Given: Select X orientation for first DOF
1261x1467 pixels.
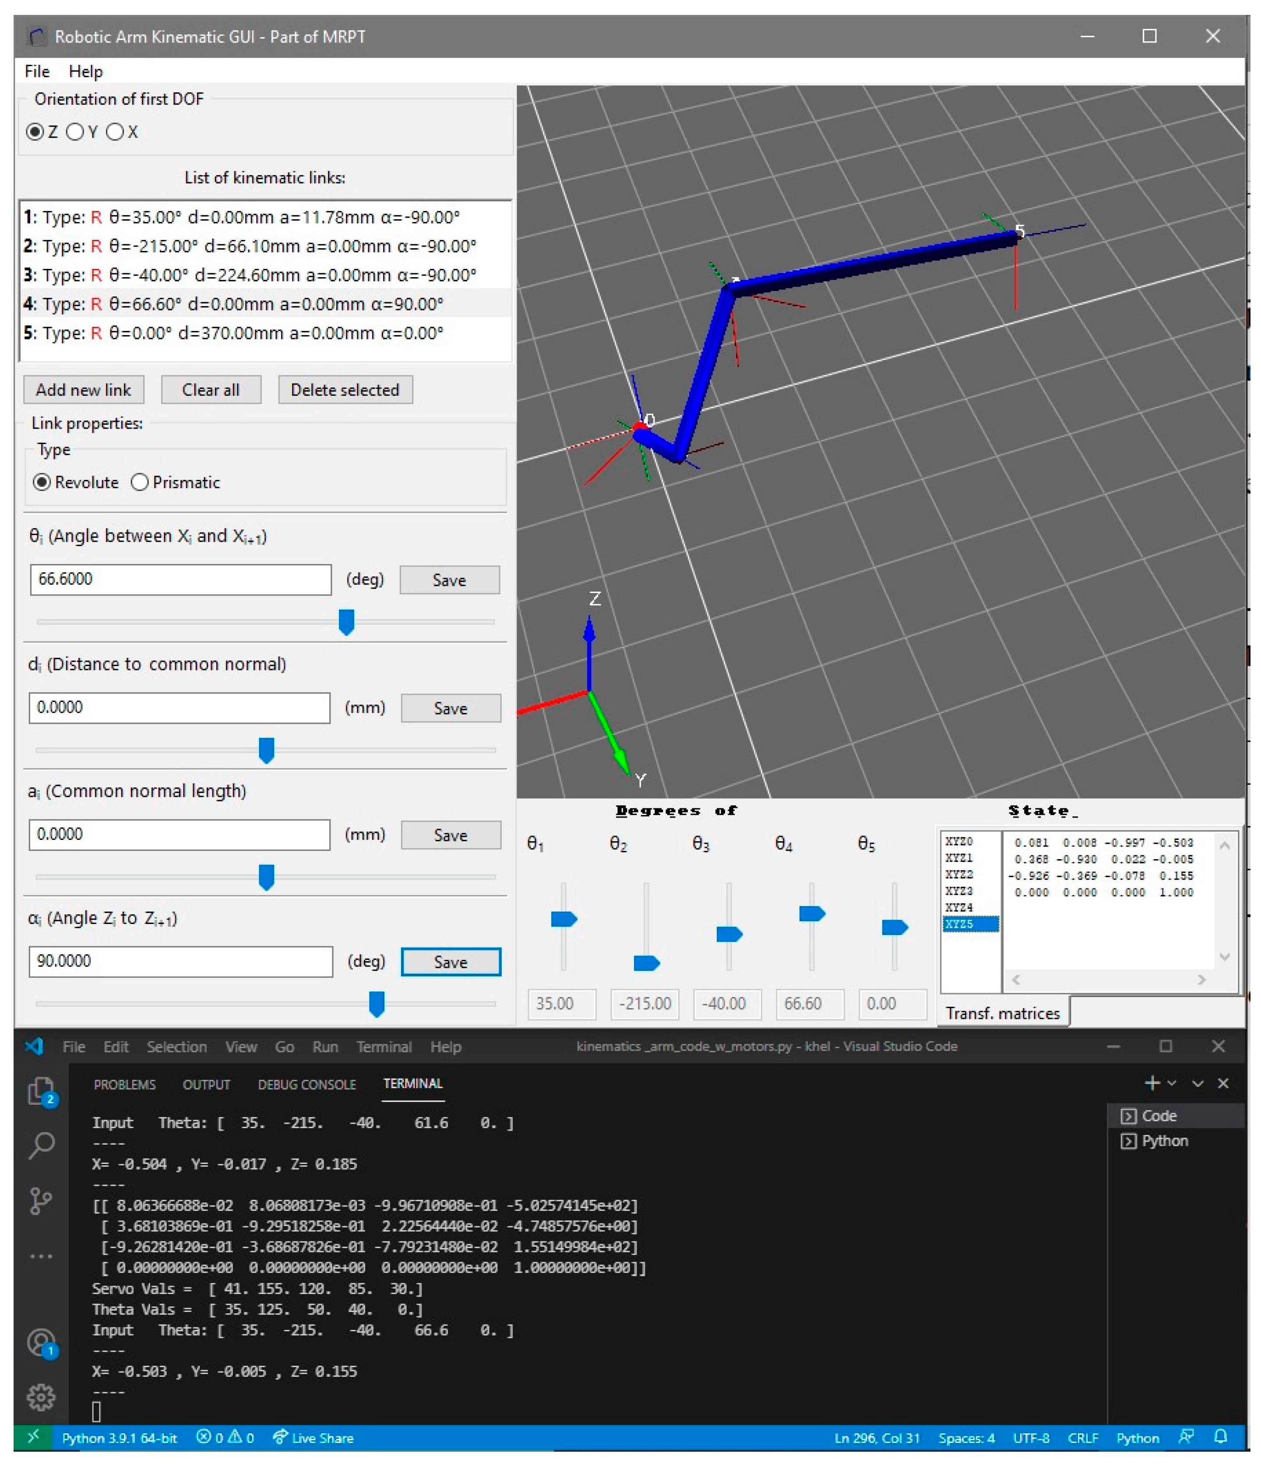Looking at the screenshot, I should [x=116, y=132].
